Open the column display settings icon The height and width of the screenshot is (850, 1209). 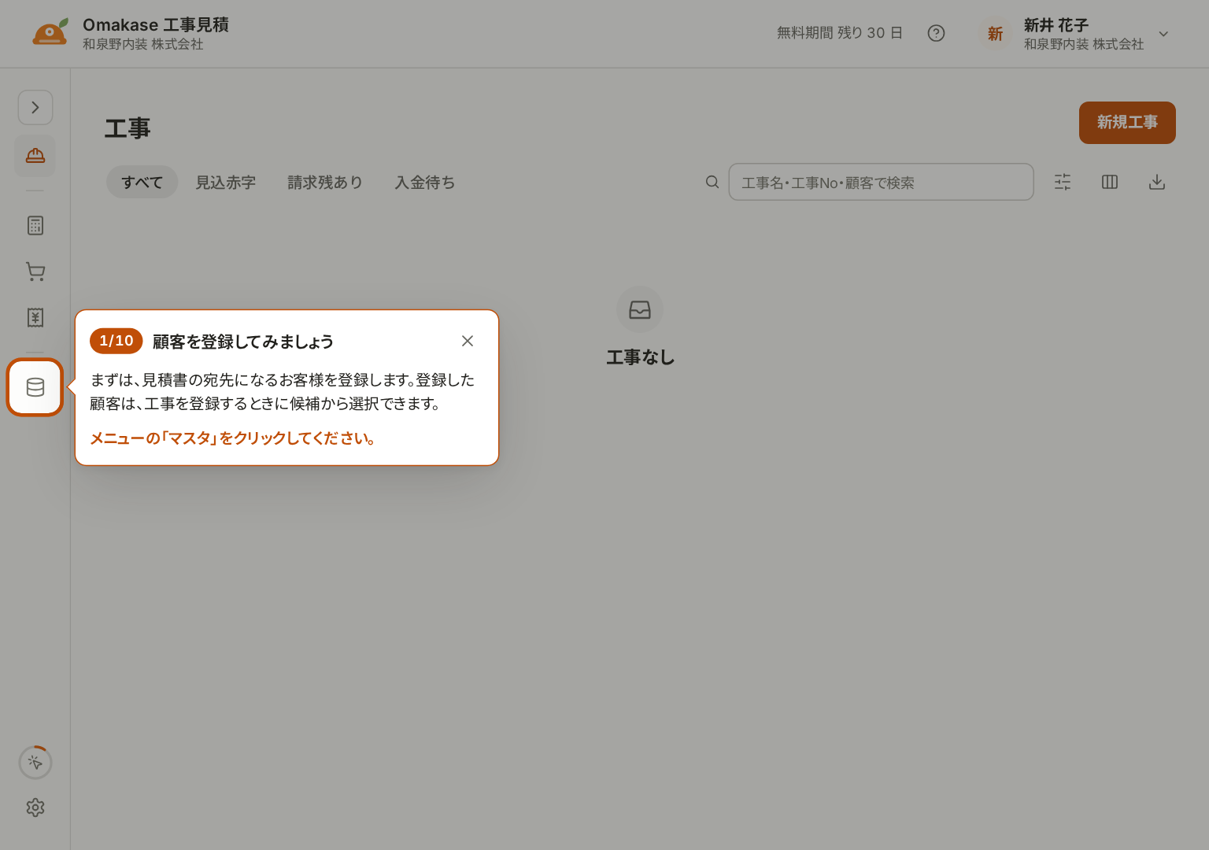(1110, 183)
